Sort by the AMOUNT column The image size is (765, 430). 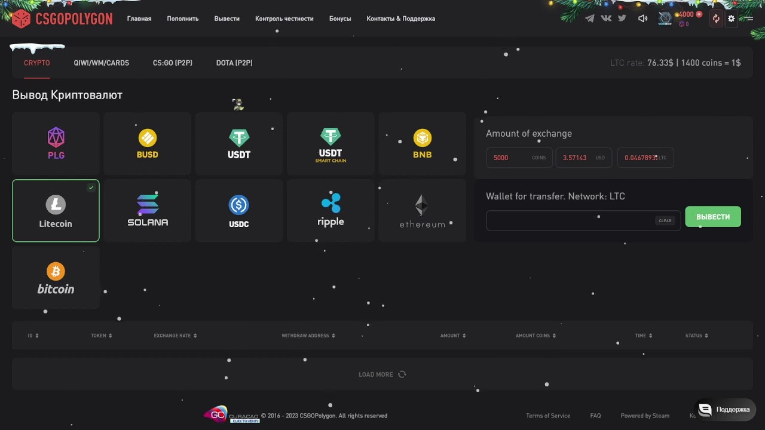[452, 336]
